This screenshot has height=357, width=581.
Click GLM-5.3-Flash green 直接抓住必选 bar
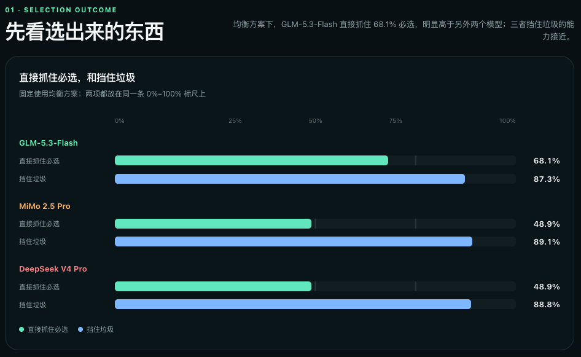coord(252,160)
